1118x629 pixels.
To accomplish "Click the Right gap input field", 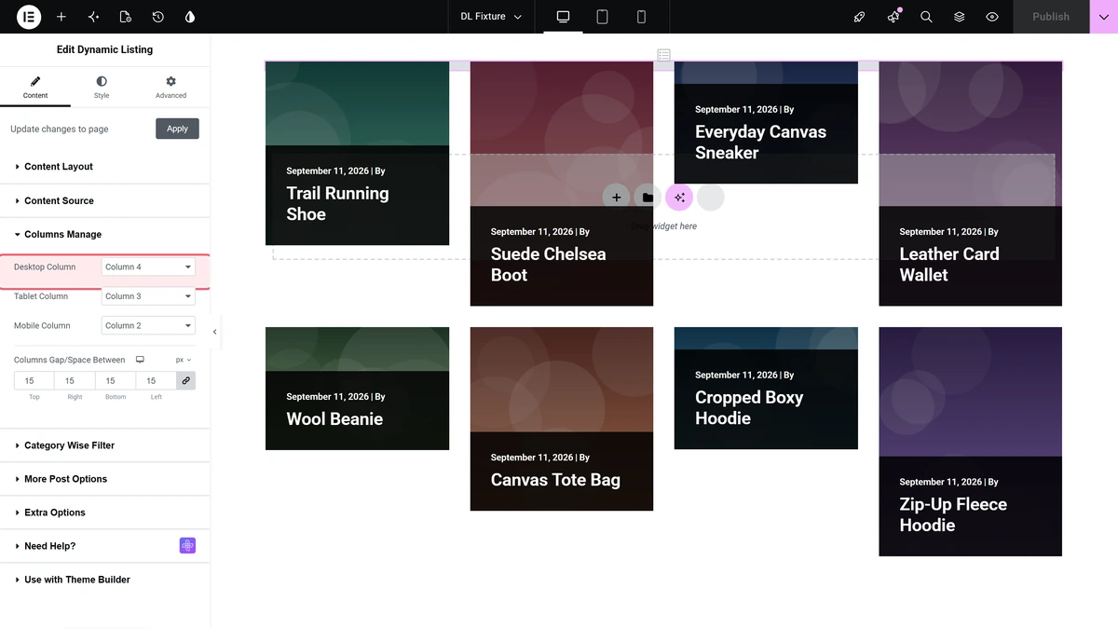I will coord(75,380).
